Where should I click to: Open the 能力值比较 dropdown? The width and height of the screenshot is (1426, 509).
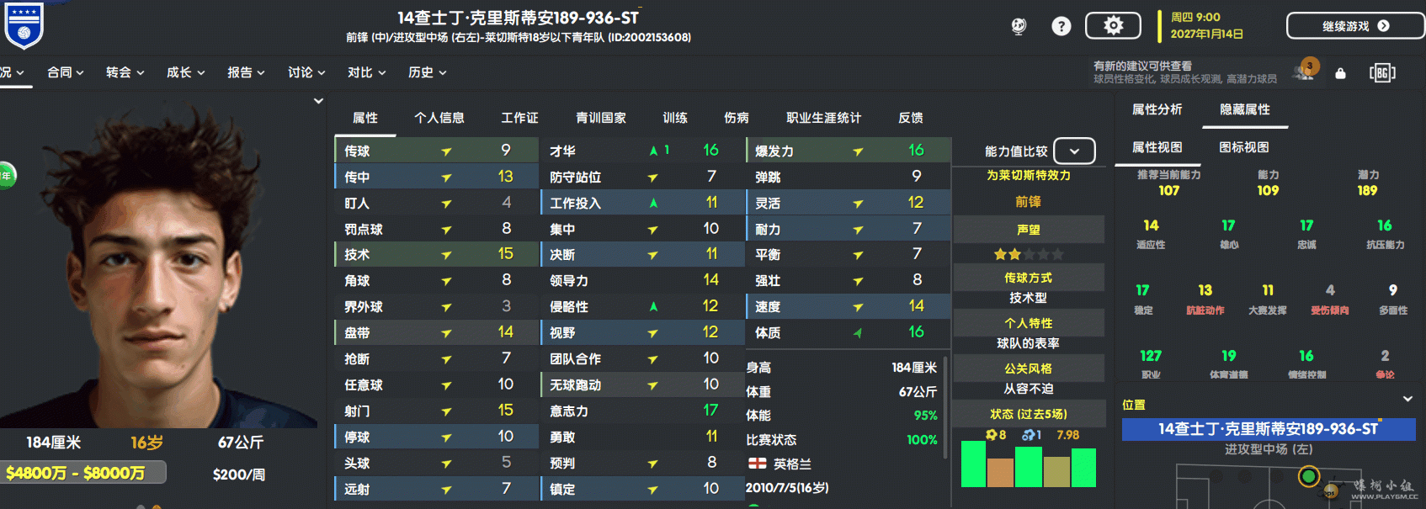1074,151
